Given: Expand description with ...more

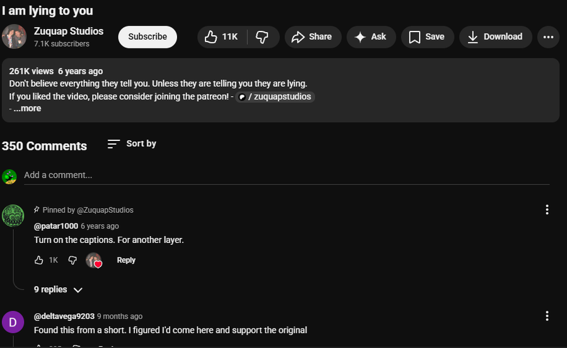Looking at the screenshot, I should (x=27, y=108).
